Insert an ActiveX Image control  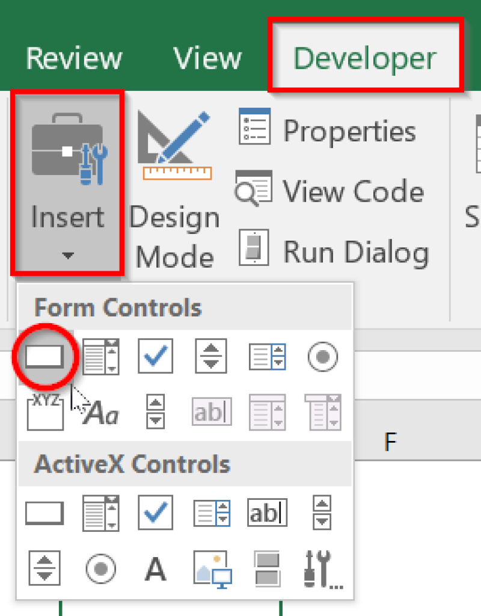click(x=211, y=568)
